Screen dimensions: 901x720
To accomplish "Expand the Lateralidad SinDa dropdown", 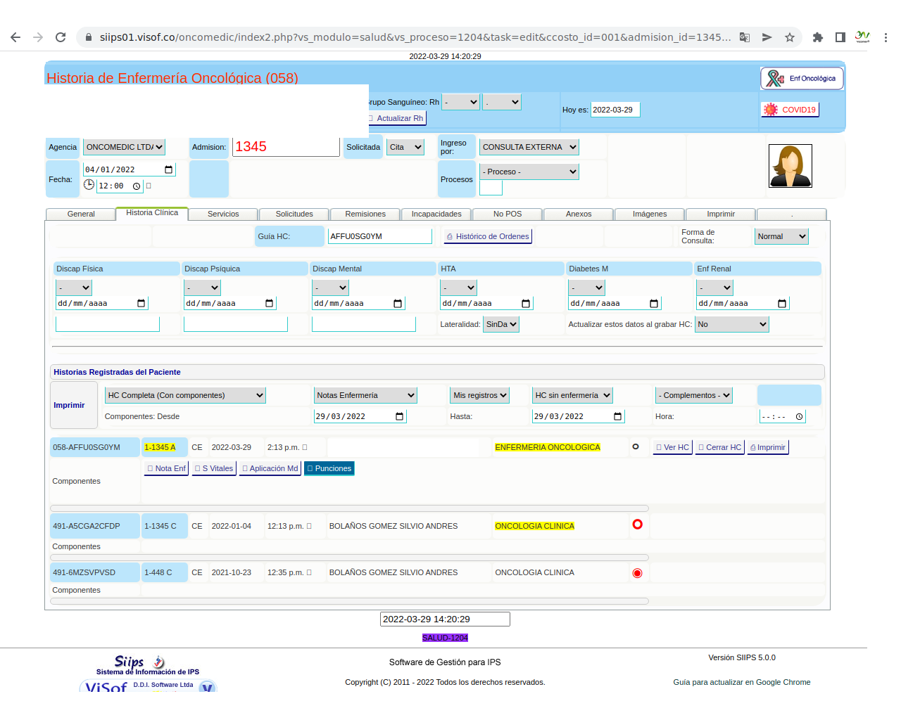I will point(501,324).
